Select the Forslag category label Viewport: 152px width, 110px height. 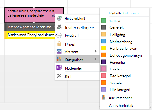(x=116, y=69)
